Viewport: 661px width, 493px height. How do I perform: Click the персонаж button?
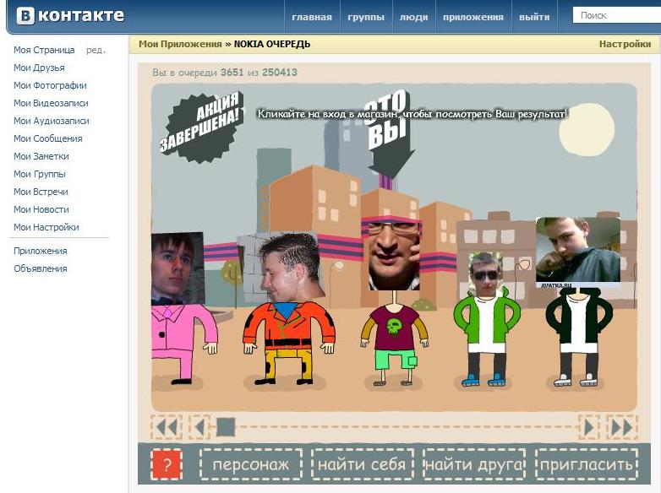tap(251, 464)
